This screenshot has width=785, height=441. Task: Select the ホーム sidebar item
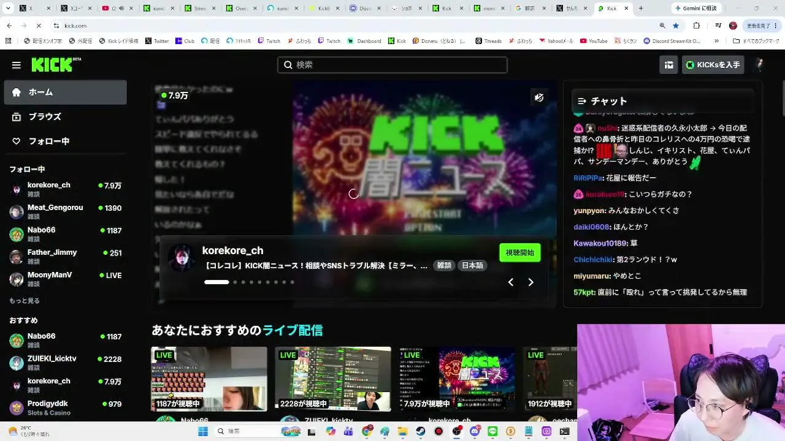click(66, 92)
